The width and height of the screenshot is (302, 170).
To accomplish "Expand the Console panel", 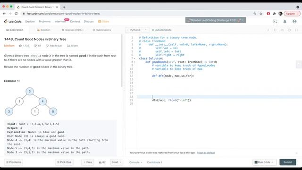I will pos(135,162).
